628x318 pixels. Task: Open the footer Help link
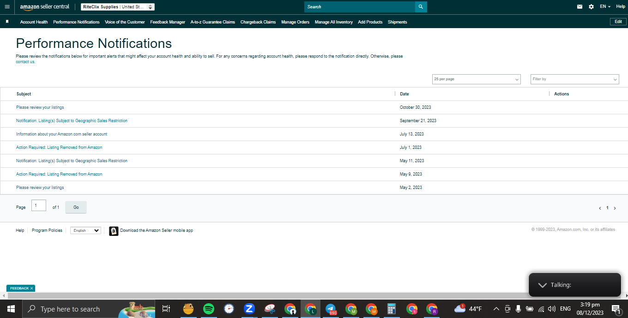20,230
